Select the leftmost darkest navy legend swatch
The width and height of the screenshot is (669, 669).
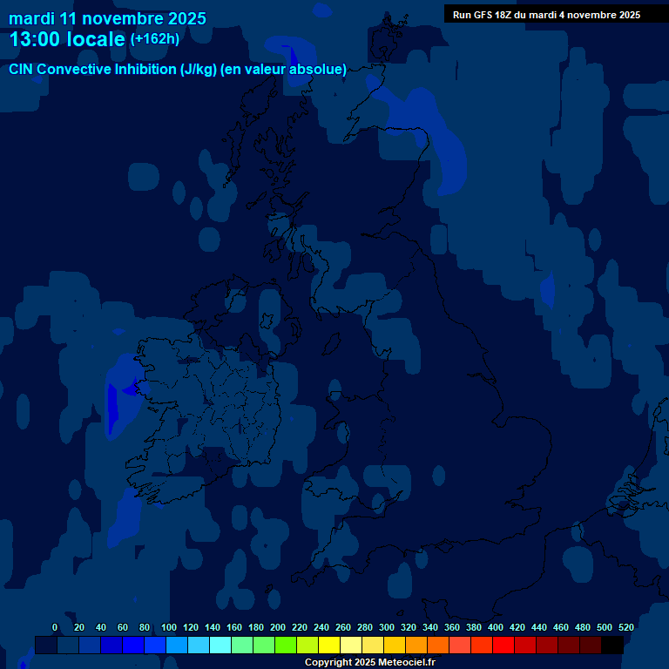46,645
